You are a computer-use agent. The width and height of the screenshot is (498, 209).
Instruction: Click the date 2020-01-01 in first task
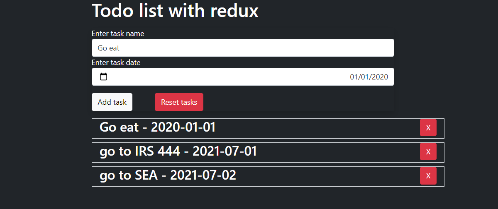pyautogui.click(x=183, y=127)
